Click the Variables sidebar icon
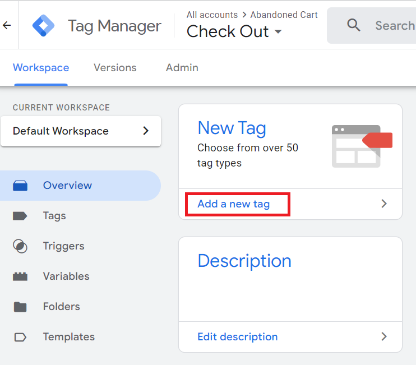The height and width of the screenshot is (365, 416). (20, 276)
